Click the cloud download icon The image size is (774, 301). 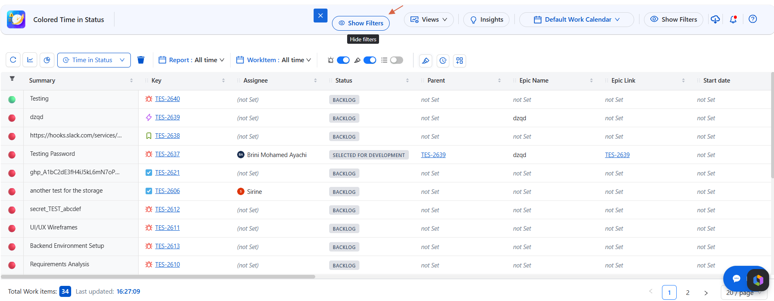(715, 19)
